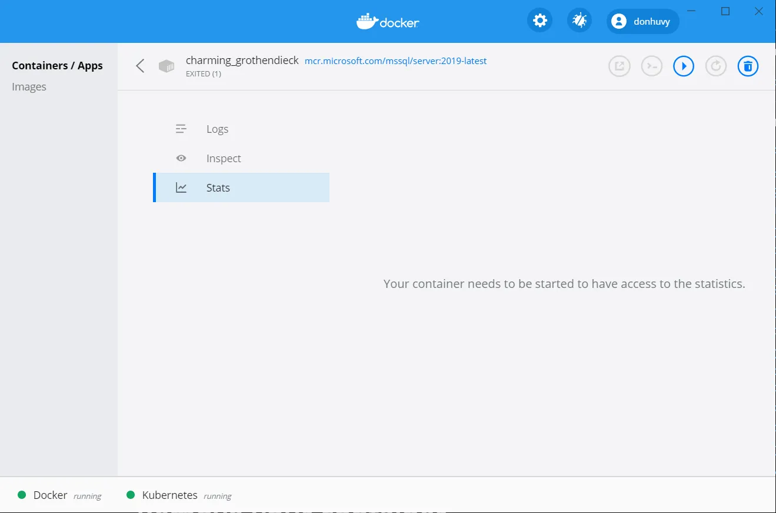Click the container box icon beside charming_grothendieck
The width and height of the screenshot is (776, 513).
(x=166, y=66)
